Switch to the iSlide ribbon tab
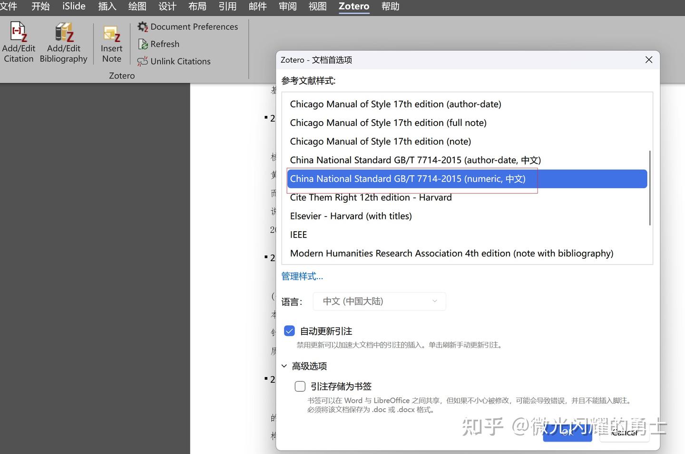Image resolution: width=685 pixels, height=454 pixels. coord(74,7)
